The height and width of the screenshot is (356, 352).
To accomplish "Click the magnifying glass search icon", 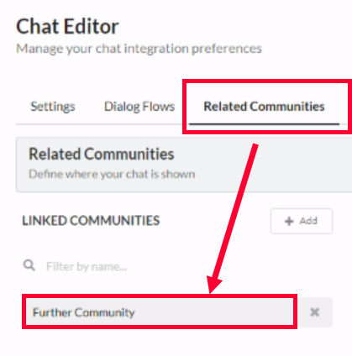I will pyautogui.click(x=29, y=265).
